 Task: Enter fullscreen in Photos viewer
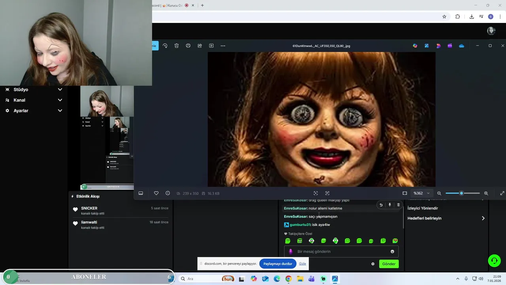pos(502,193)
